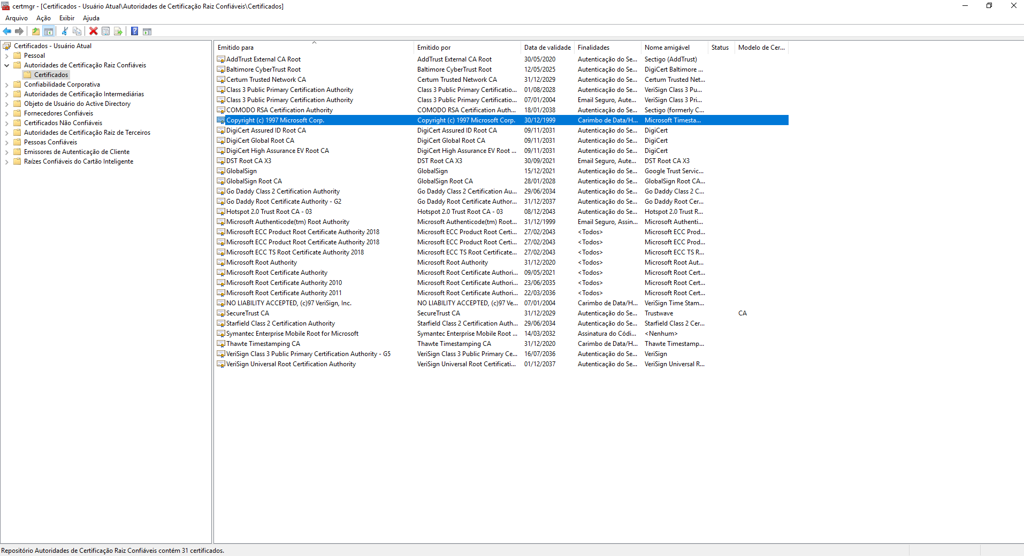Open Properties from the toolbar
1024x556 pixels.
pos(106,31)
